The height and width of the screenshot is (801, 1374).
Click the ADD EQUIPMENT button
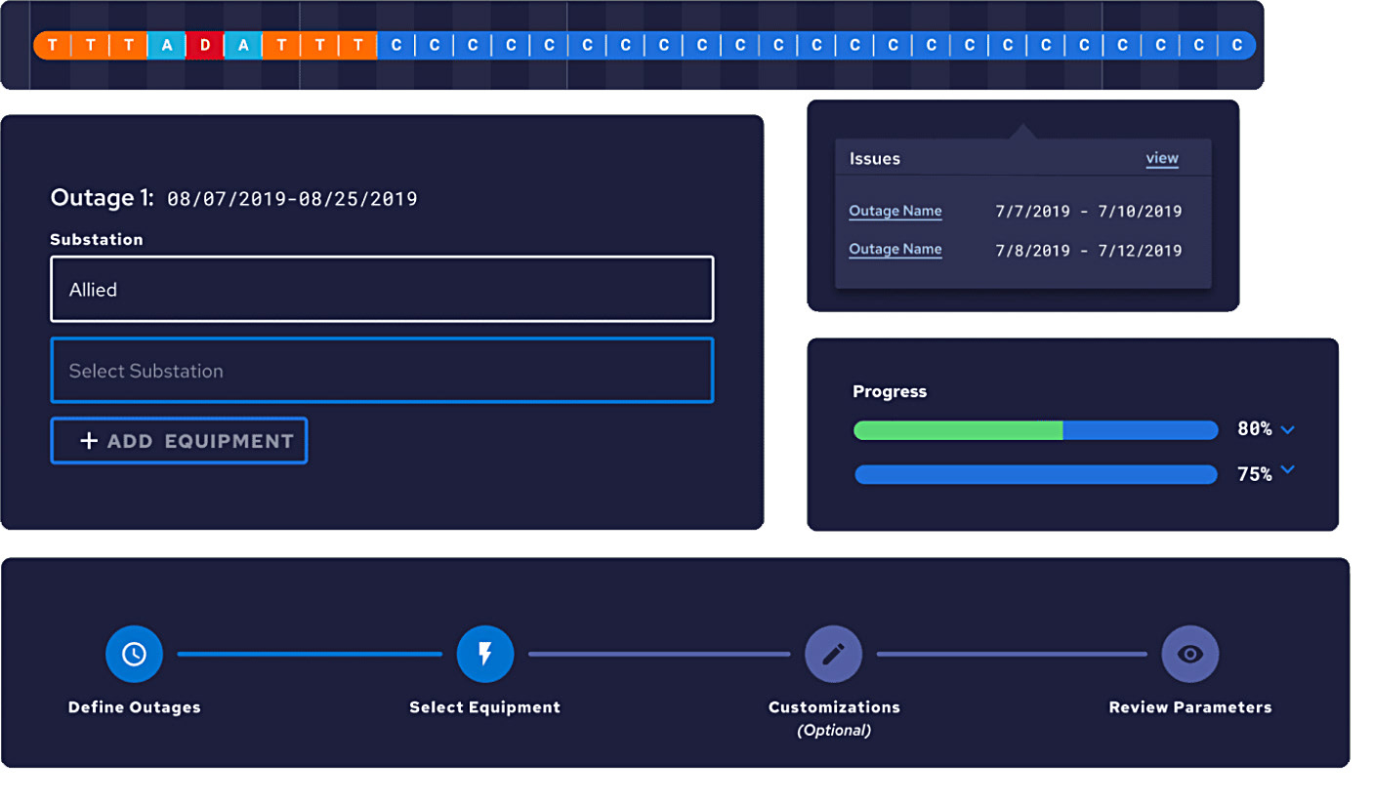coord(179,441)
